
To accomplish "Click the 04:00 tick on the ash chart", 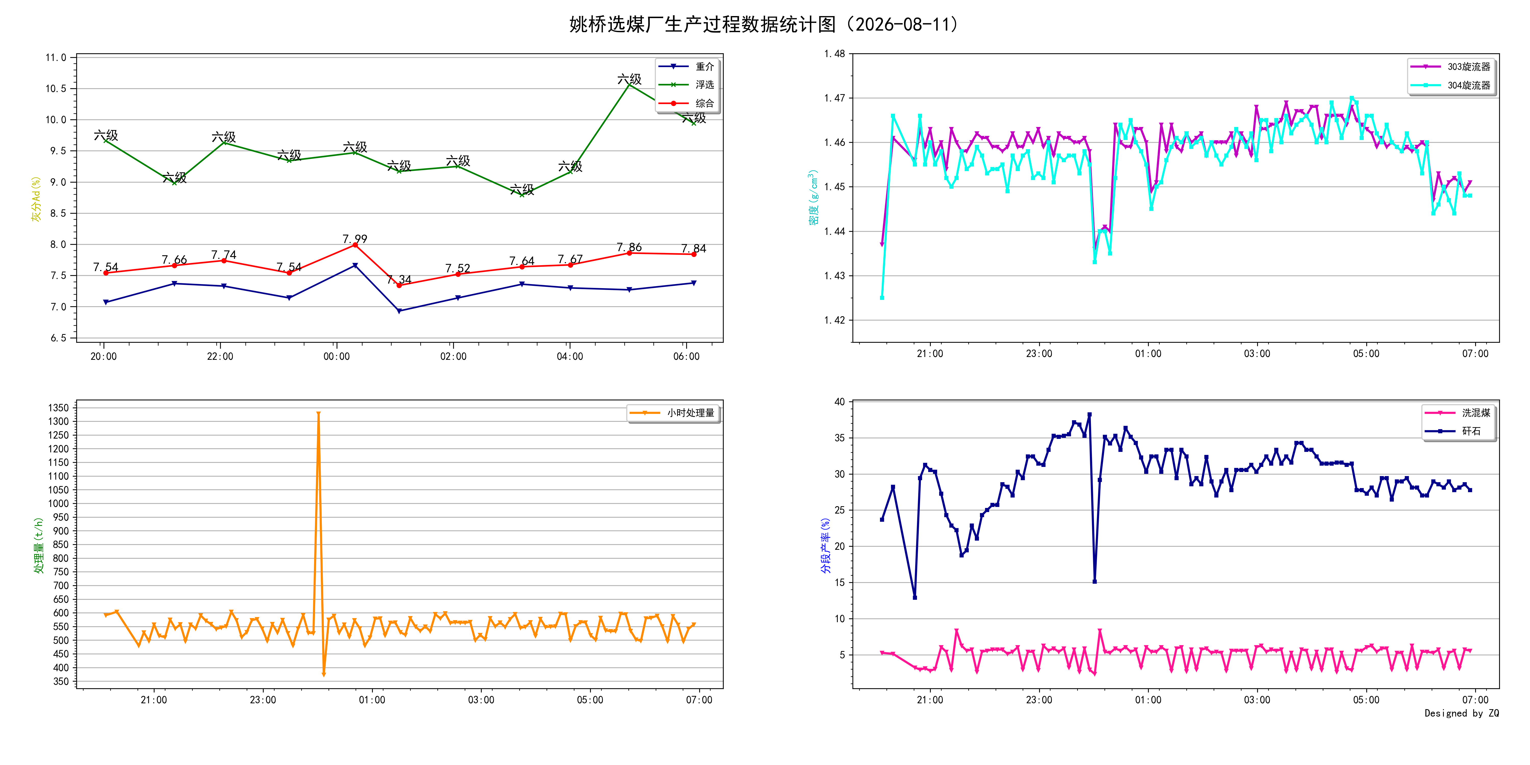I will (570, 356).
